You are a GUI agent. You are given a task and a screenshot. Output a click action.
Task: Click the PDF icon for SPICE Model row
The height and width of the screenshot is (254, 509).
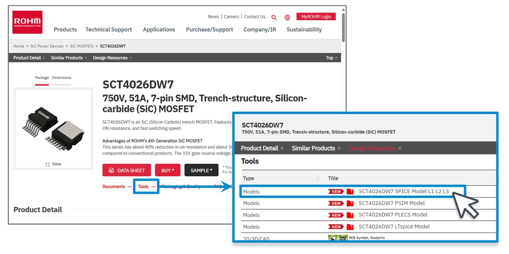tap(350, 192)
